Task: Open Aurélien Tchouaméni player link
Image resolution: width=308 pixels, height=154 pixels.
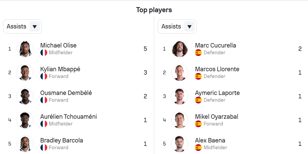Action: coord(69,117)
